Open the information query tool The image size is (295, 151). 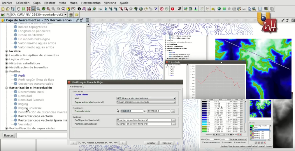click(79, 9)
